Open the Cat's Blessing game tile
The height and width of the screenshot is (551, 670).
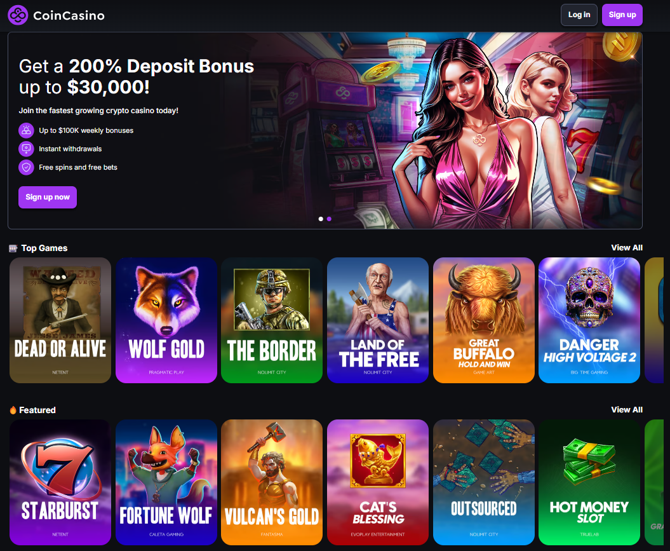[x=378, y=482]
